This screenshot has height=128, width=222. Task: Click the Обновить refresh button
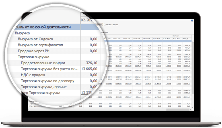coord(99,24)
